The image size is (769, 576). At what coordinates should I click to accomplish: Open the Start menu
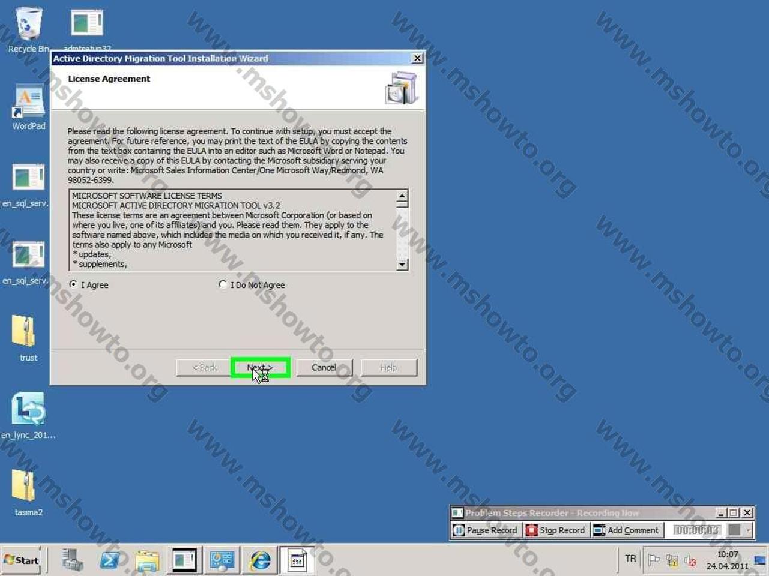[x=22, y=560]
